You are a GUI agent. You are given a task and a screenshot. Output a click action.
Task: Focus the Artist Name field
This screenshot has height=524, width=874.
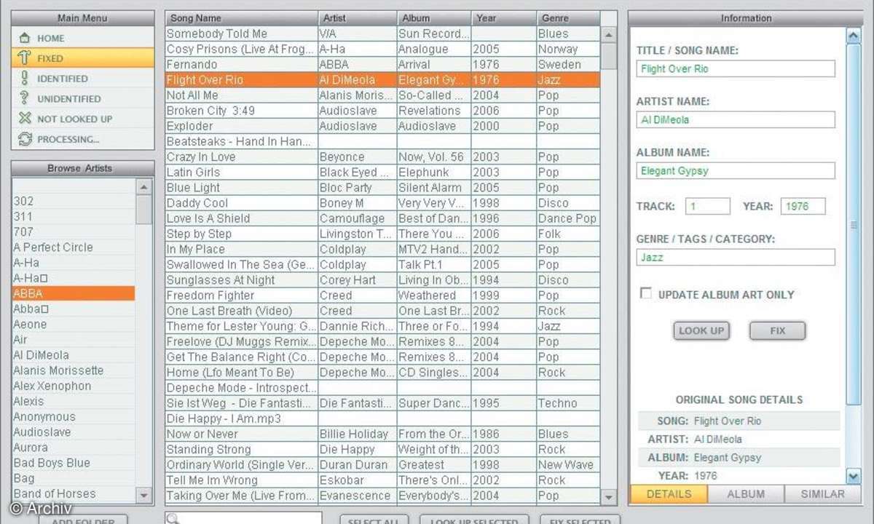736,119
